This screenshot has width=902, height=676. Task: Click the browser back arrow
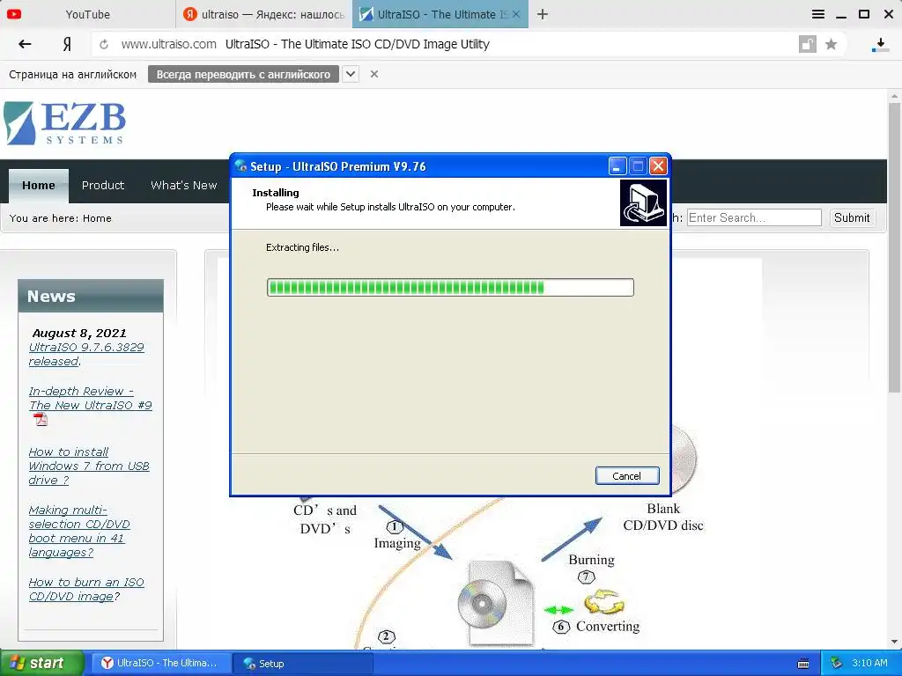coord(25,44)
